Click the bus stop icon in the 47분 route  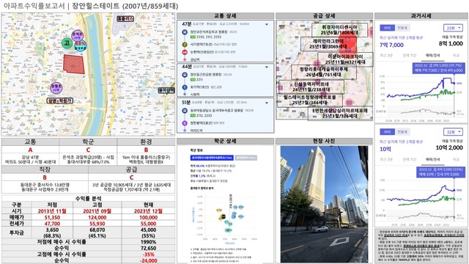[x=185, y=32]
